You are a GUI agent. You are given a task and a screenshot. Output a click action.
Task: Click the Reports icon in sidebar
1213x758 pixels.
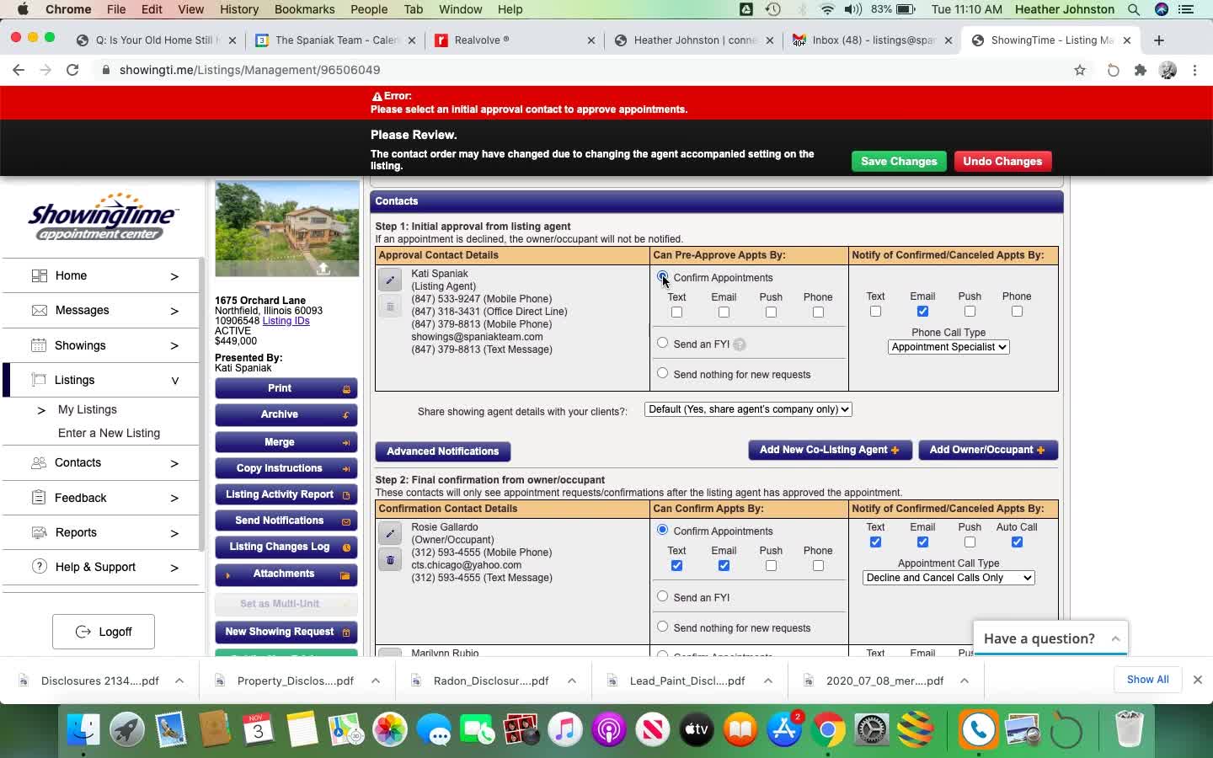coord(39,532)
